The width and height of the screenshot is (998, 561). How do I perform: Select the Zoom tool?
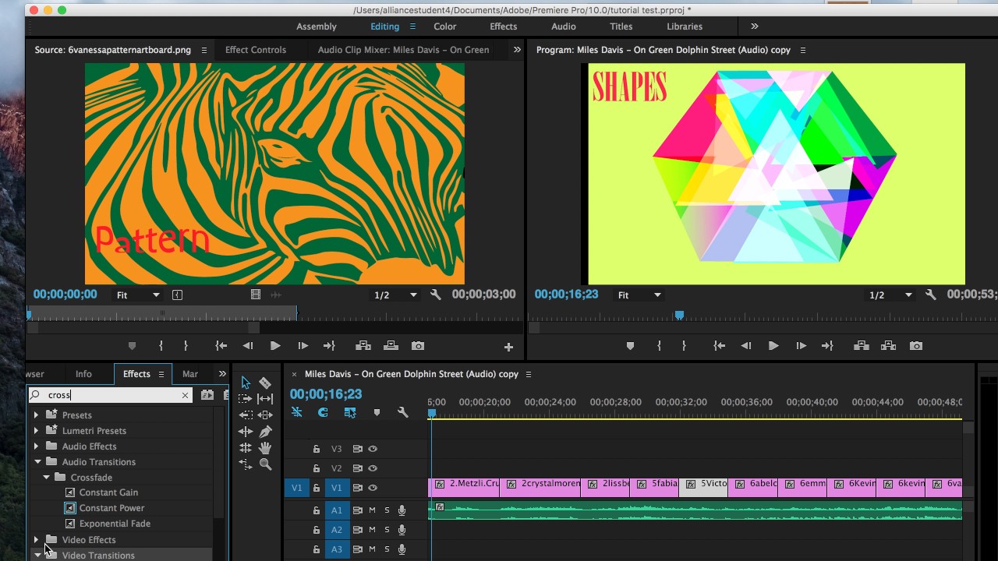point(265,464)
